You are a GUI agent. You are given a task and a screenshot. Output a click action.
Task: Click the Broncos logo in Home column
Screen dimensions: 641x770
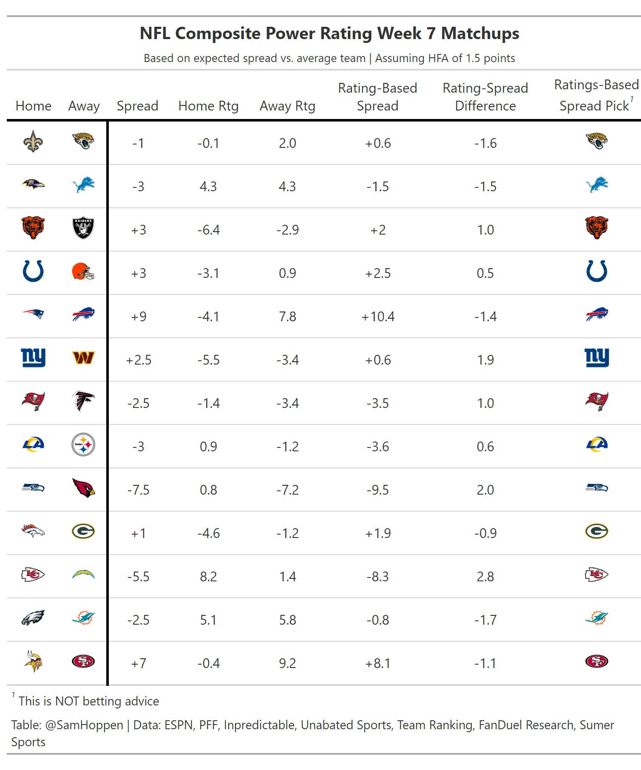click(33, 531)
